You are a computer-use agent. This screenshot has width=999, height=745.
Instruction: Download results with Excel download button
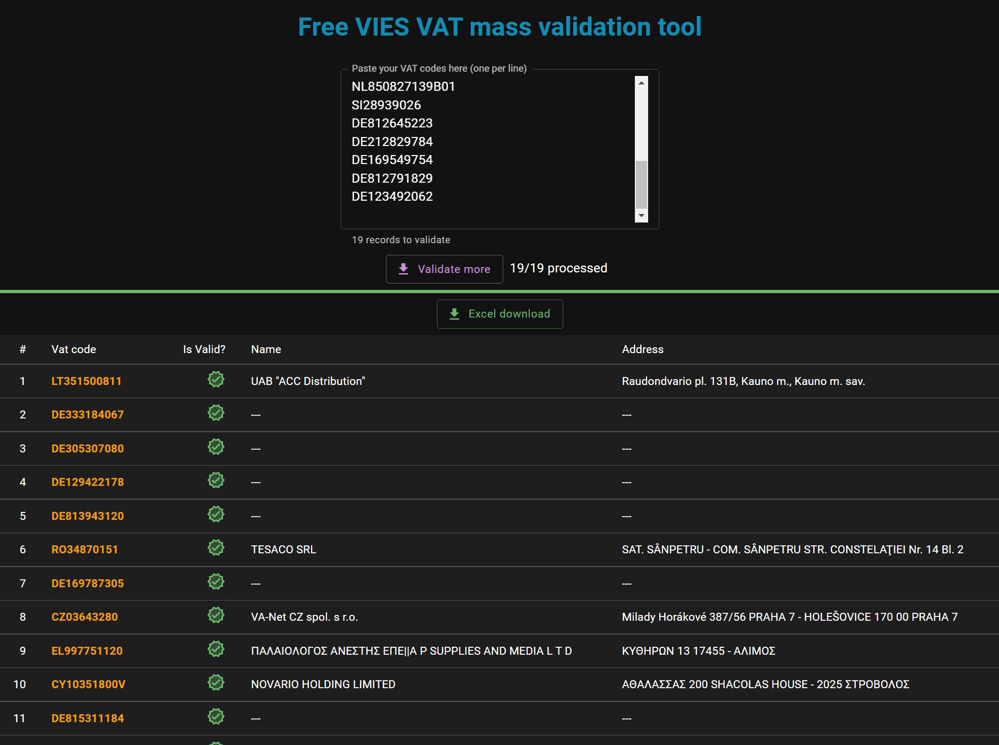499,314
